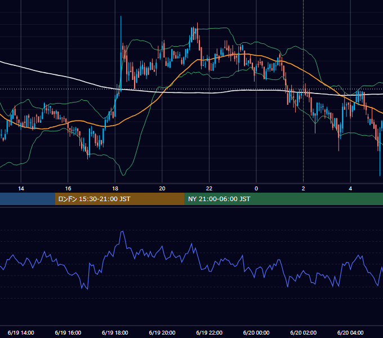Click the 6/20 02:00 date label
383x338 pixels.
click(304, 332)
